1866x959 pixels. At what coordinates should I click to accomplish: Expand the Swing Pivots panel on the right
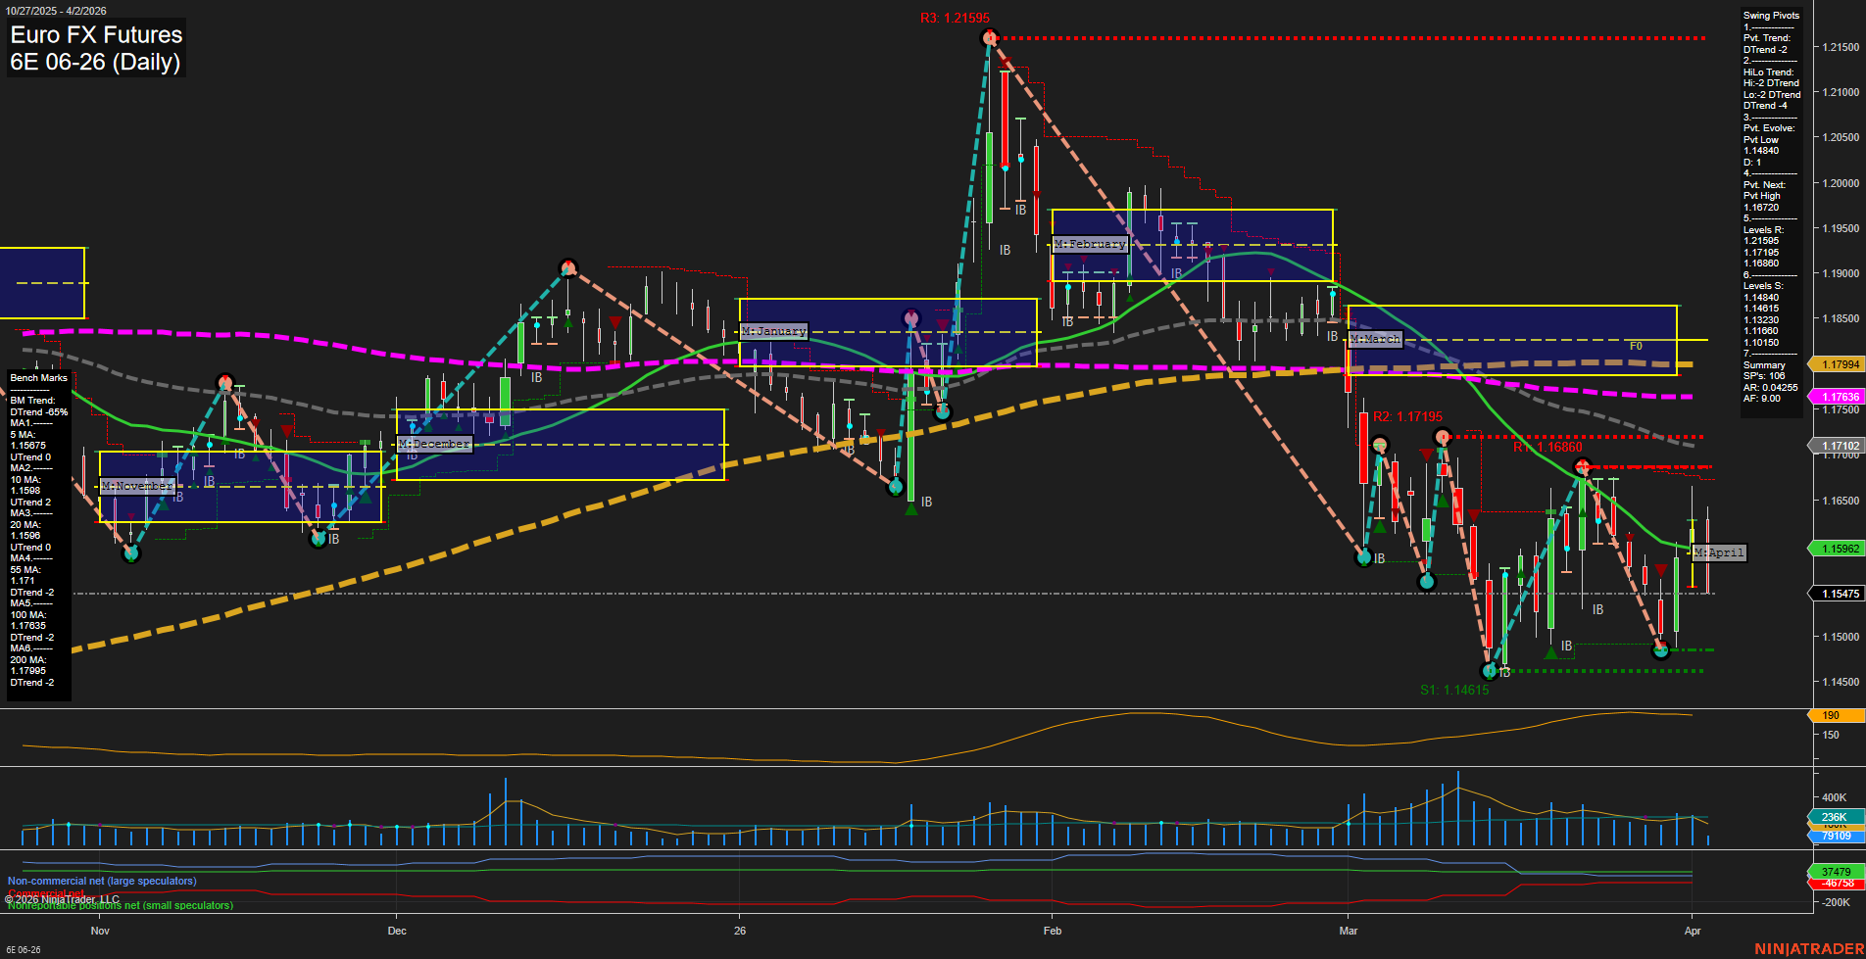pyautogui.click(x=1771, y=15)
